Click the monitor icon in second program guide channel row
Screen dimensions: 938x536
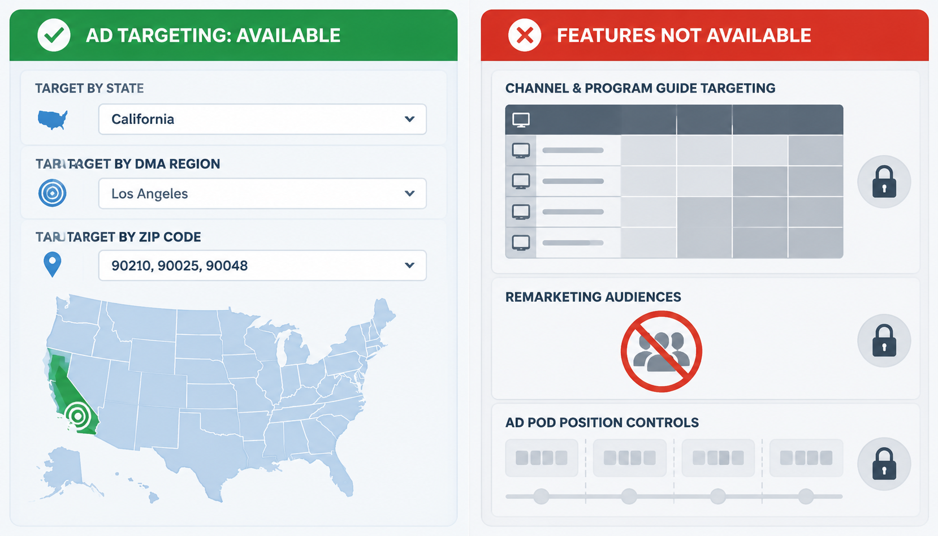tap(521, 181)
